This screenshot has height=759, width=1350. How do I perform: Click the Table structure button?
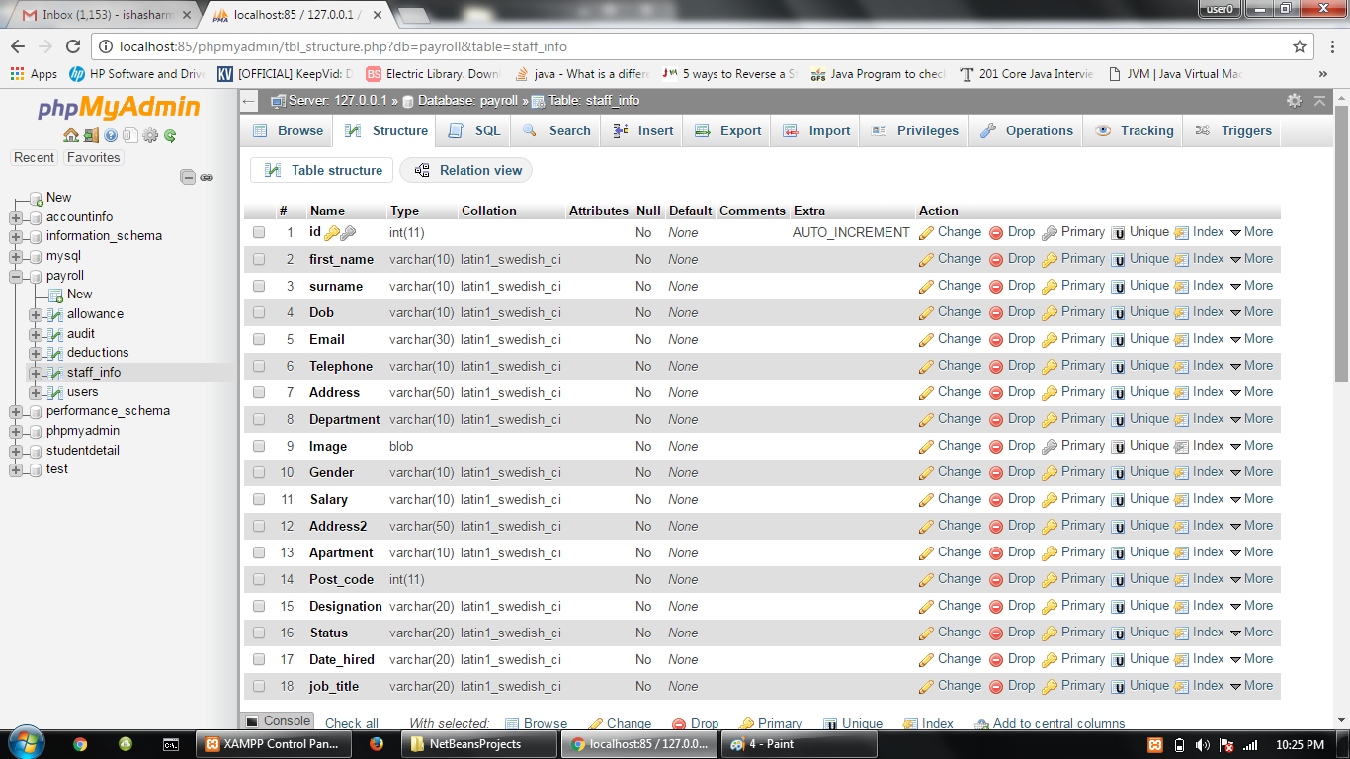322,170
